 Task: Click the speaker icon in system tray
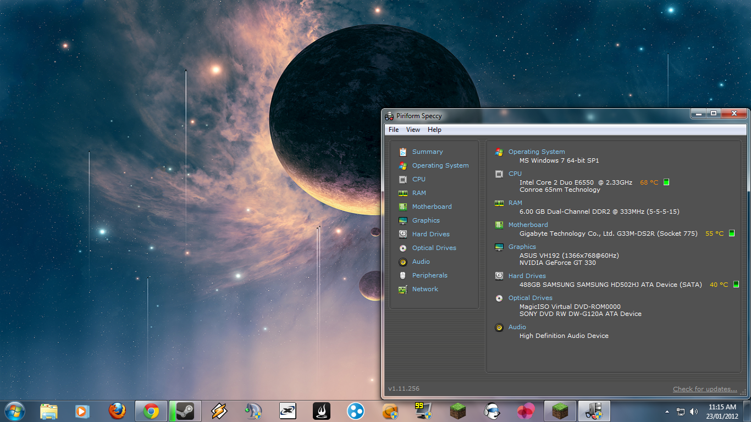(x=694, y=411)
